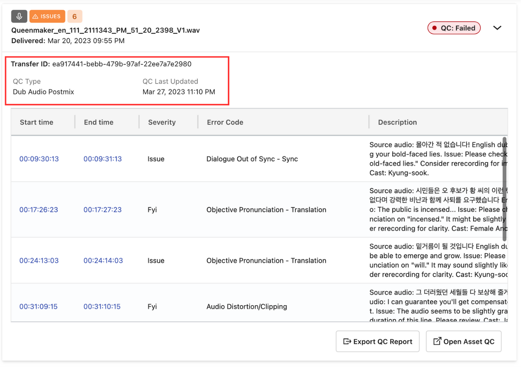Click Objective Pronunciation cell in 00:24:13:03 row
Image resolution: width=522 pixels, height=367 pixels.
click(x=266, y=260)
